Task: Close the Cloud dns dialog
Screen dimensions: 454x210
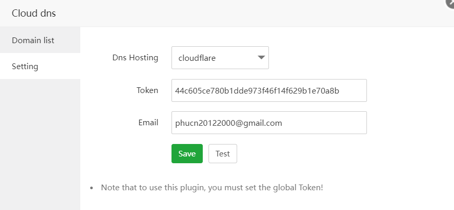Action: (x=451, y=3)
